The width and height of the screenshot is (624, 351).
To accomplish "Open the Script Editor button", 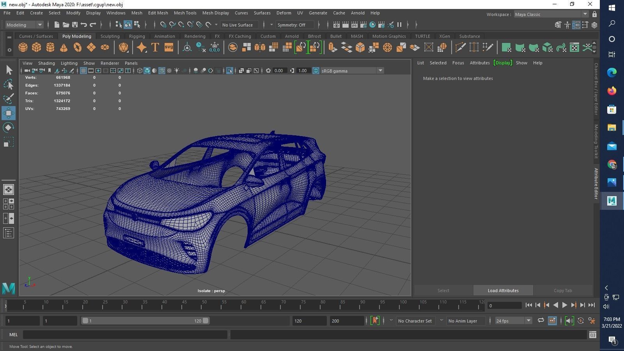I will coord(593,335).
